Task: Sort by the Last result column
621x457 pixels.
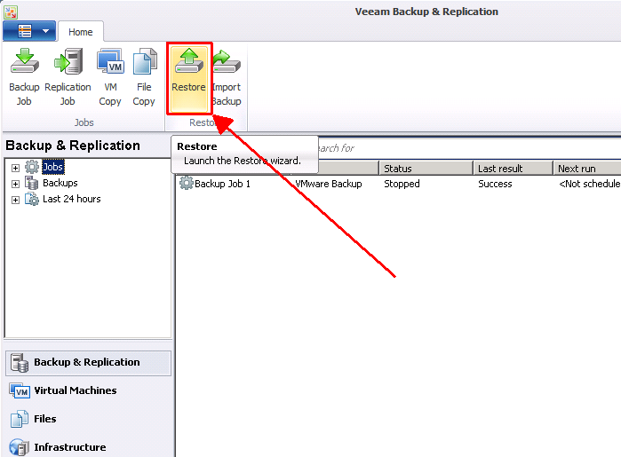Action: (x=514, y=169)
